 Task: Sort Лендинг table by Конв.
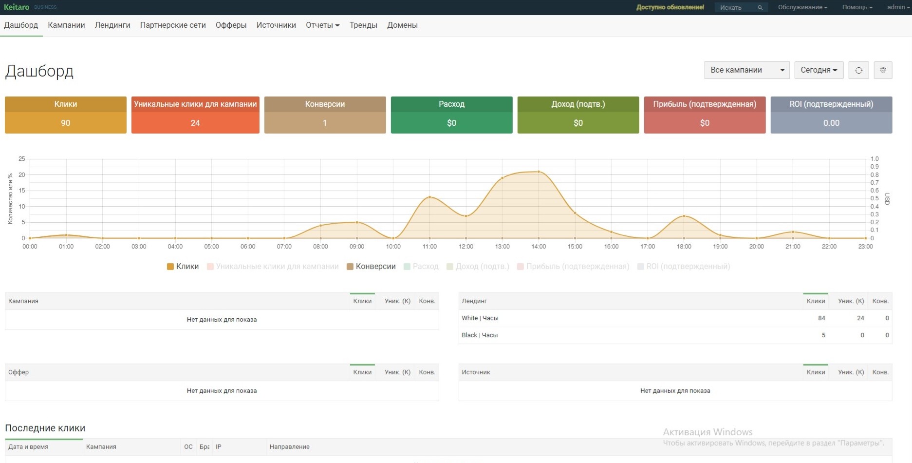880,301
